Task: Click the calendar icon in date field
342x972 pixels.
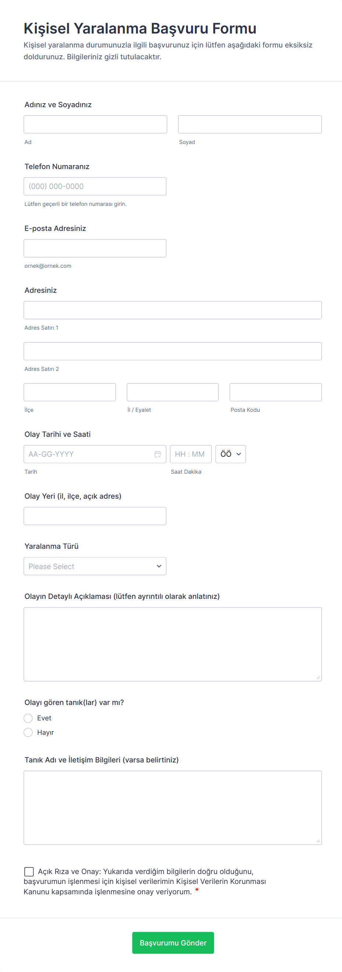Action: click(x=157, y=454)
